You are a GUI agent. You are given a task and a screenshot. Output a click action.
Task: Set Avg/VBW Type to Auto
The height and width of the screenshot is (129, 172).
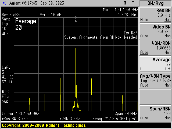coord(144,85)
